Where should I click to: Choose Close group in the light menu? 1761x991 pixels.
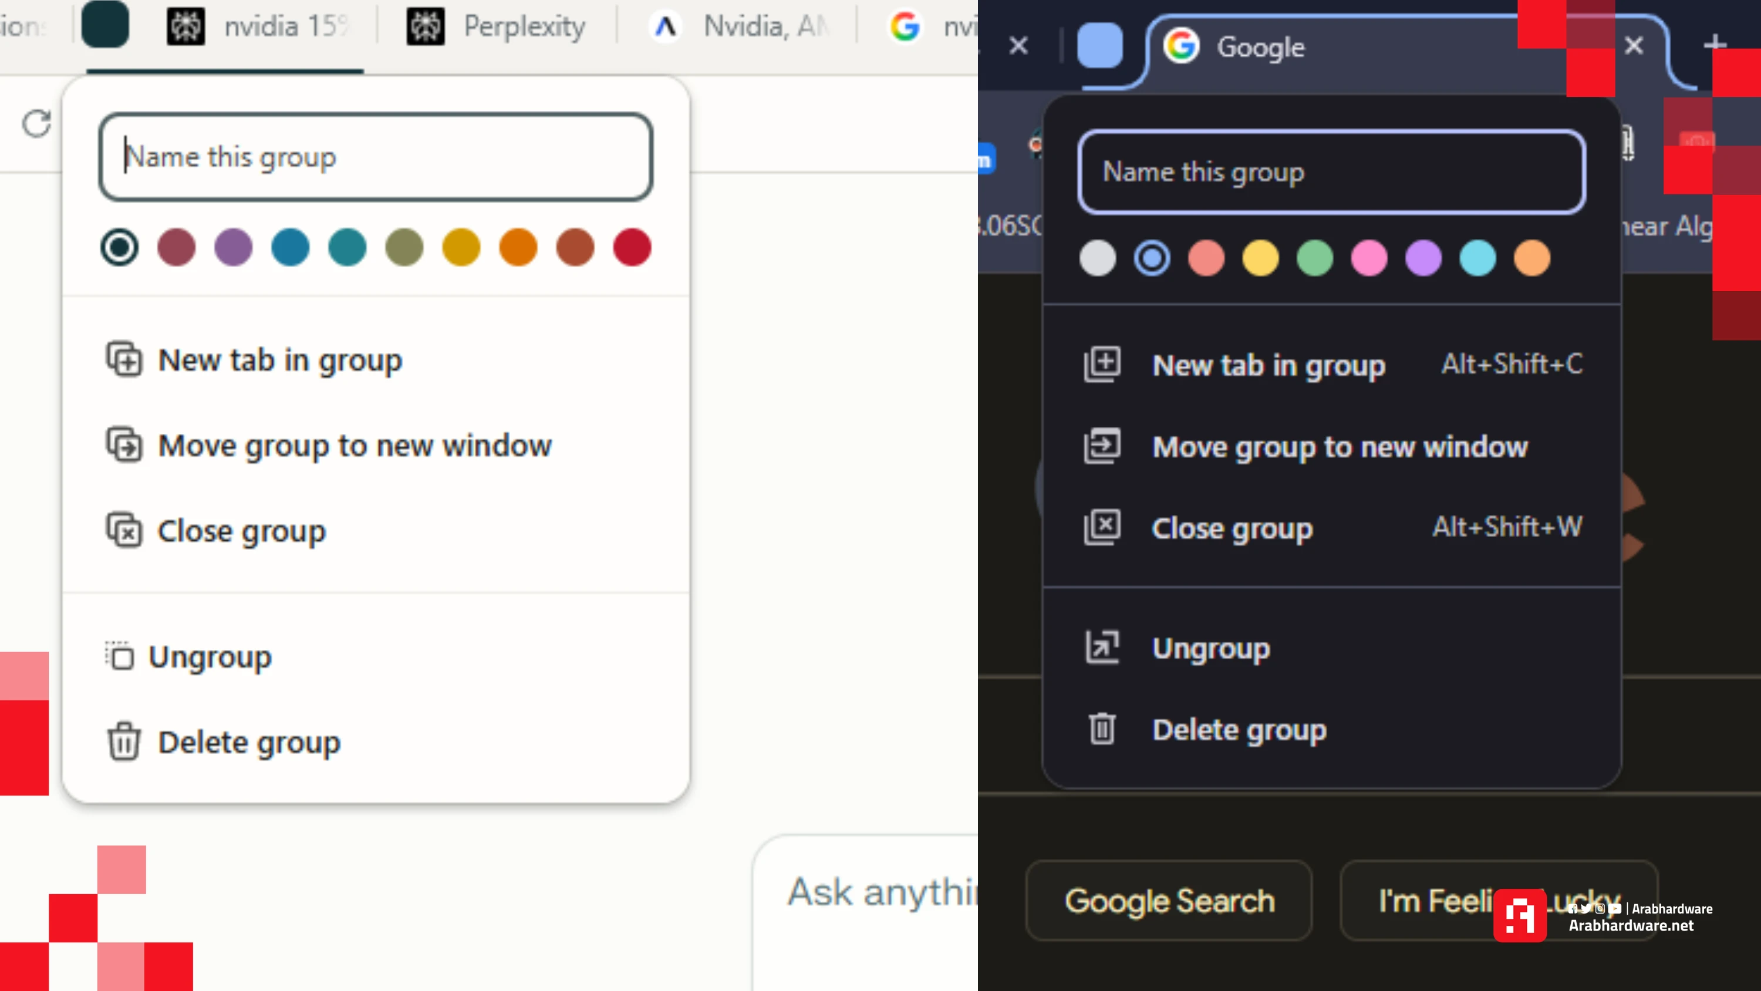pos(376,531)
